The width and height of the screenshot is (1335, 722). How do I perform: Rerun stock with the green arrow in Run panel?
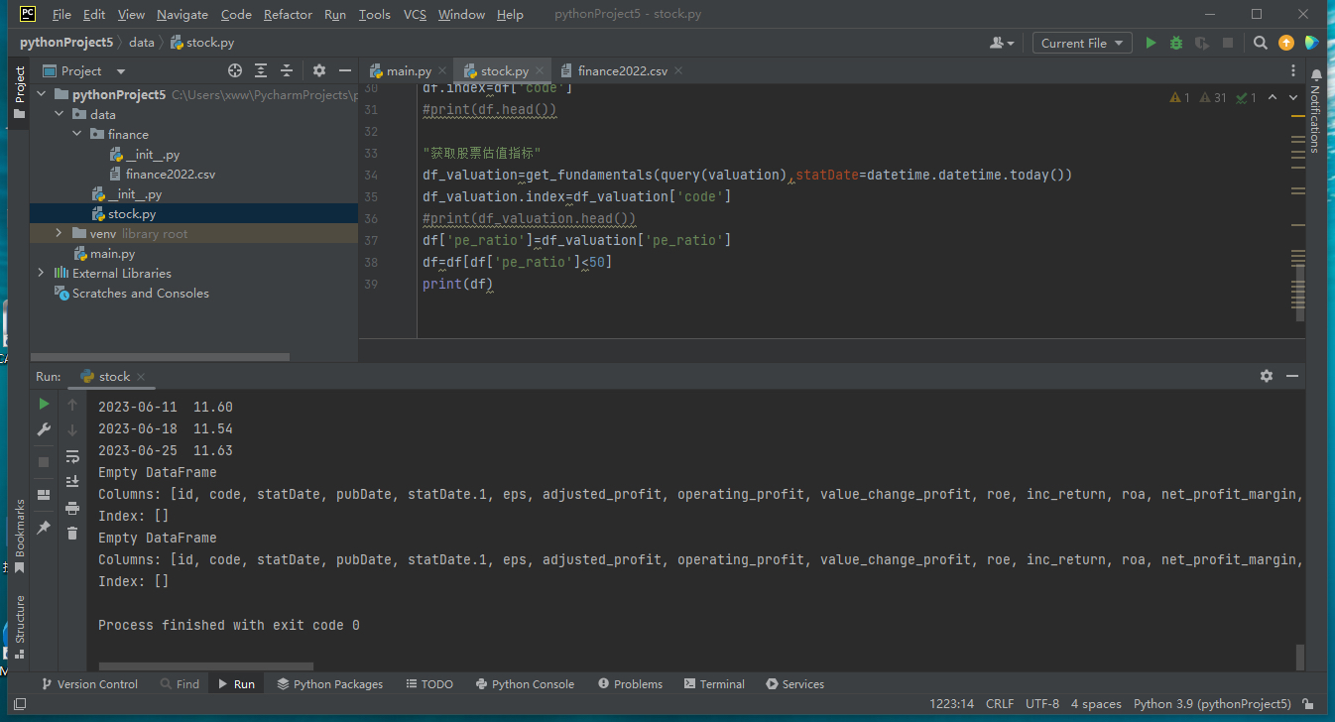click(44, 404)
